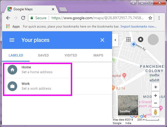Open the Chrome three-dot menu
This screenshot has height=127, width=167.
159,18
